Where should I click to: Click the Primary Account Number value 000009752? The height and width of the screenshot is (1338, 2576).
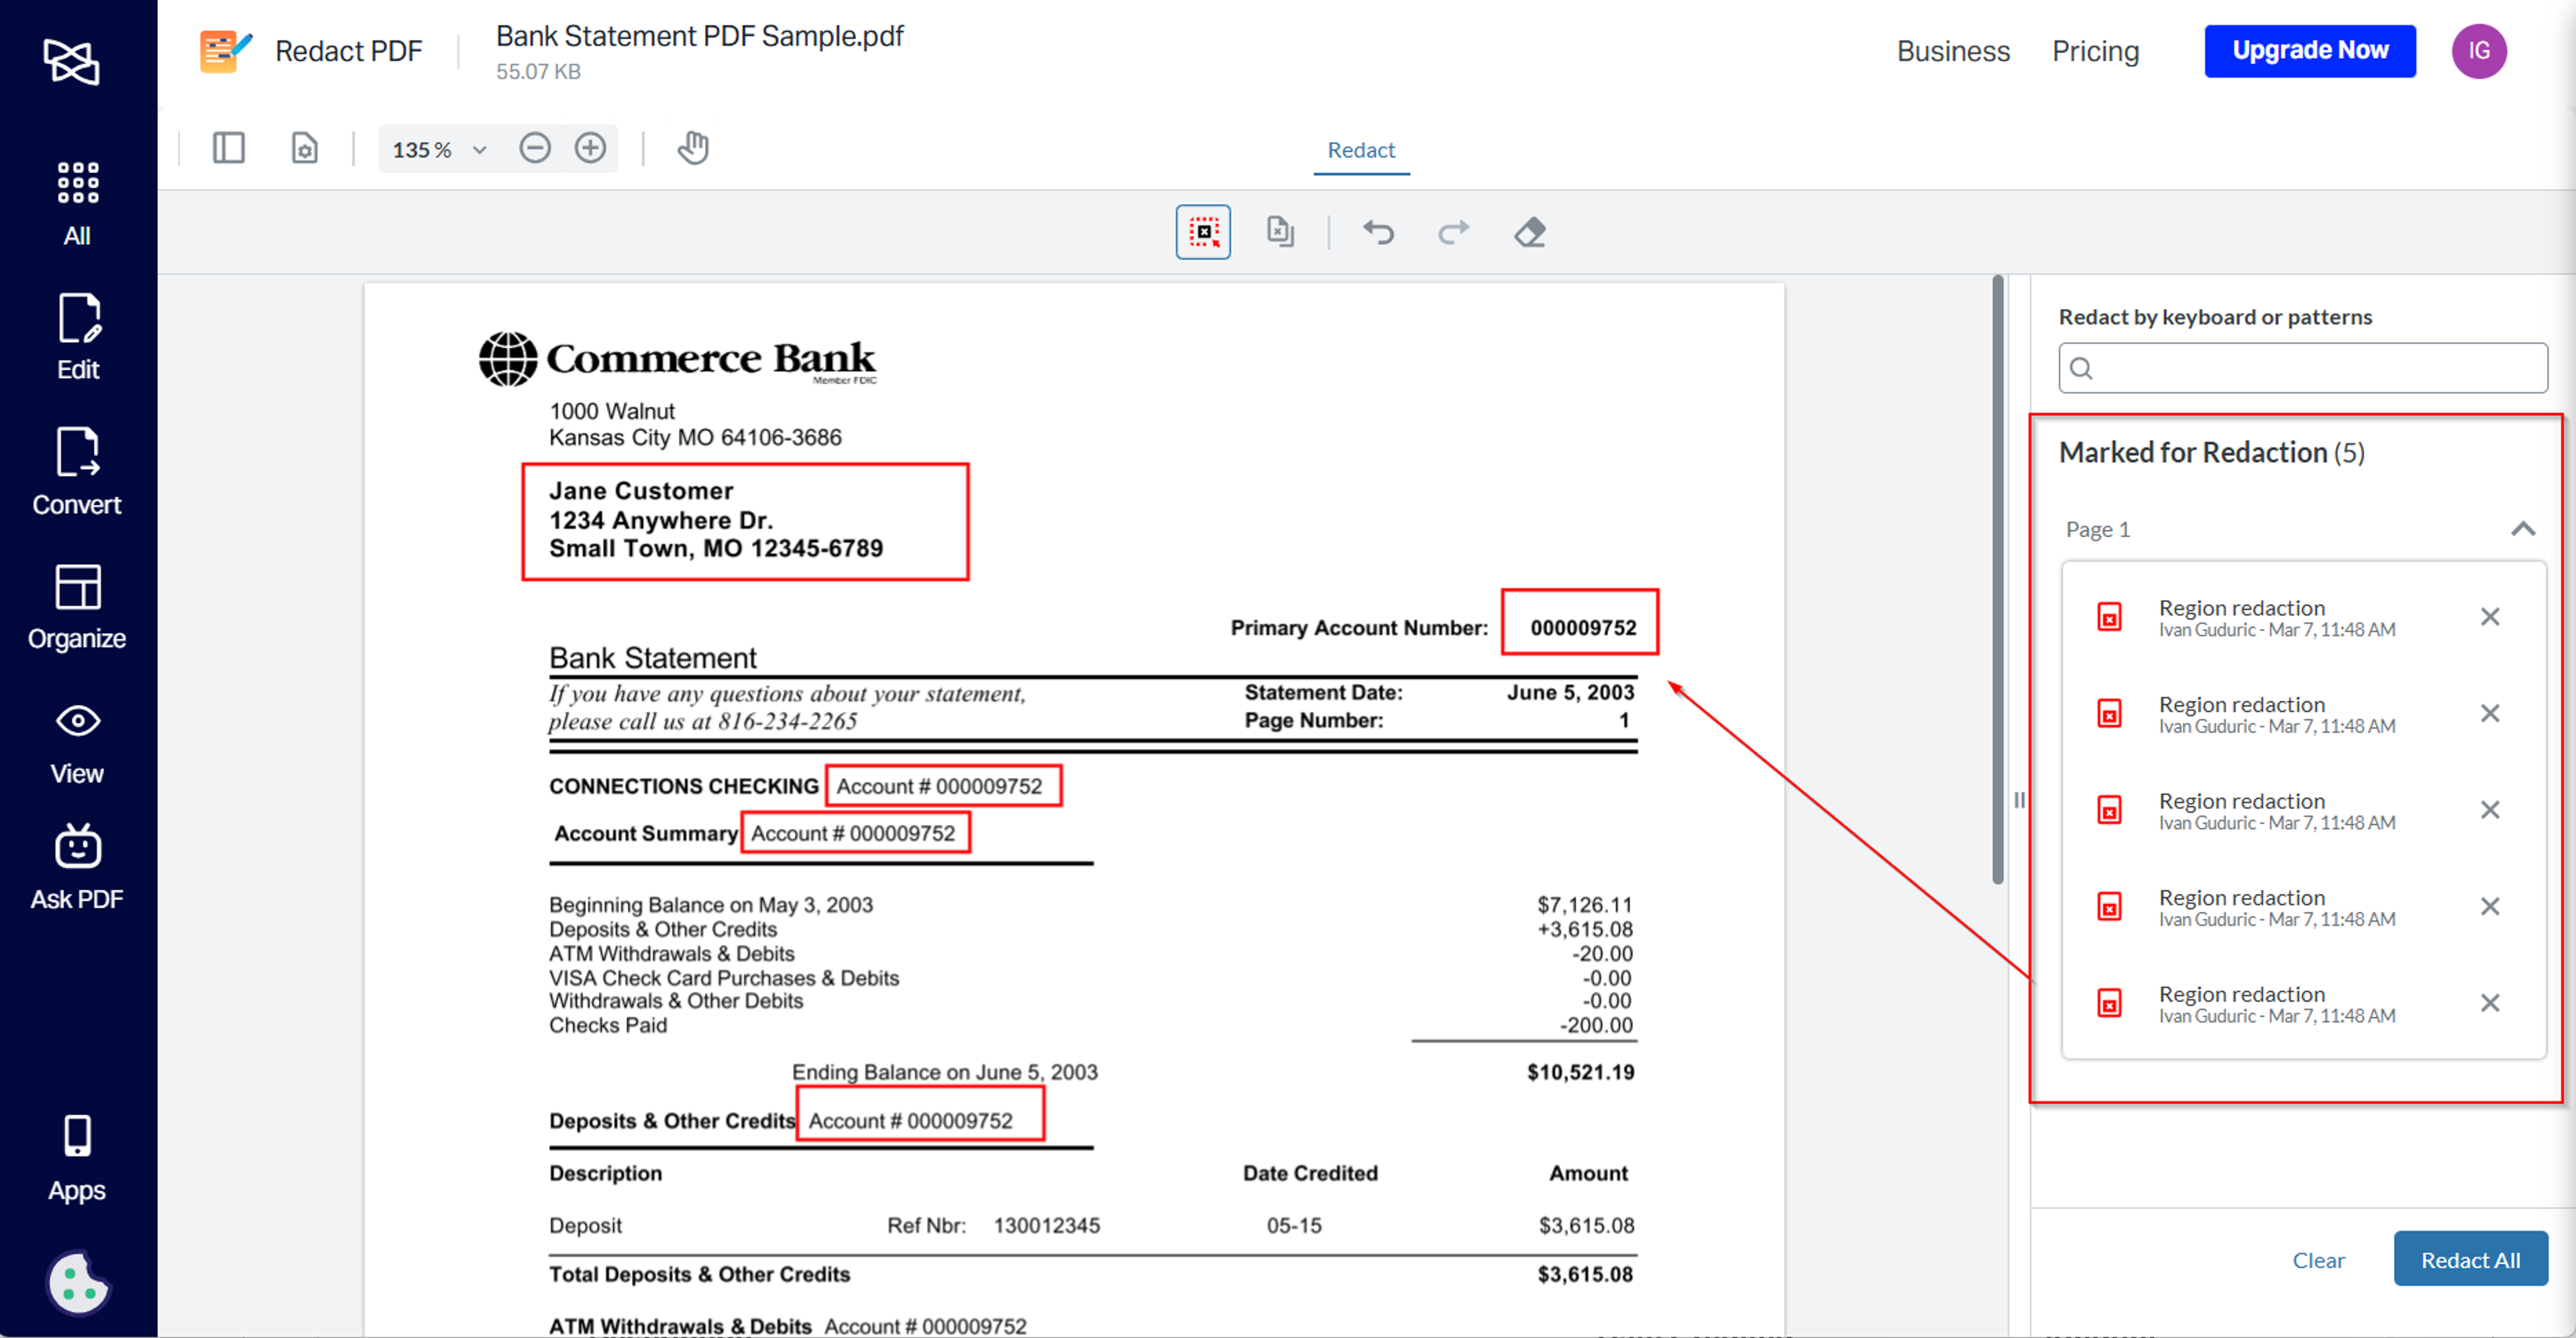click(x=1580, y=623)
